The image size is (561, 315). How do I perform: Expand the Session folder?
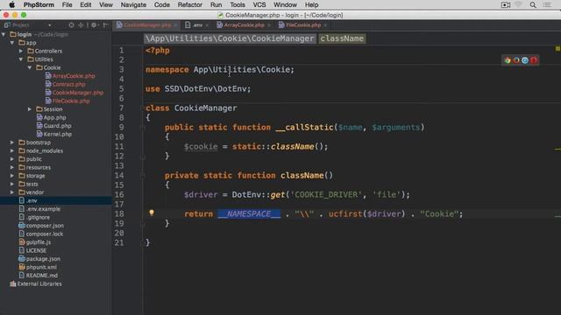(x=30, y=108)
